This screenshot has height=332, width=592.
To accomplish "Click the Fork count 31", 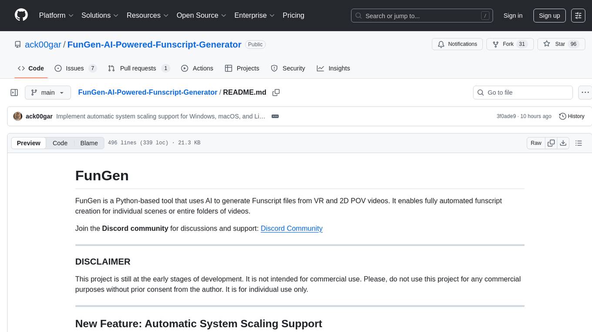I will (x=522, y=44).
